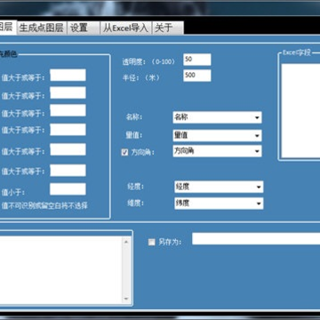This screenshot has width=320, height=320.
Task: Open the 设置 tab
Action: pos(84,28)
